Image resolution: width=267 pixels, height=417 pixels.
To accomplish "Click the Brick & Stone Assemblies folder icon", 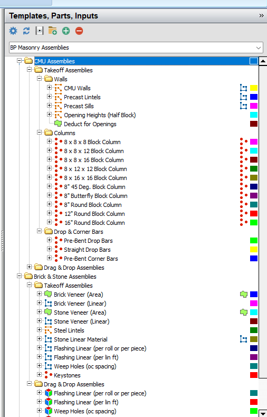I will pyautogui.click(x=28, y=276).
